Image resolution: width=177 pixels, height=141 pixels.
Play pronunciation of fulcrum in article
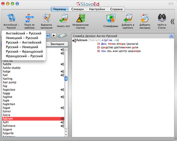pyautogui.click(x=74, y=40)
